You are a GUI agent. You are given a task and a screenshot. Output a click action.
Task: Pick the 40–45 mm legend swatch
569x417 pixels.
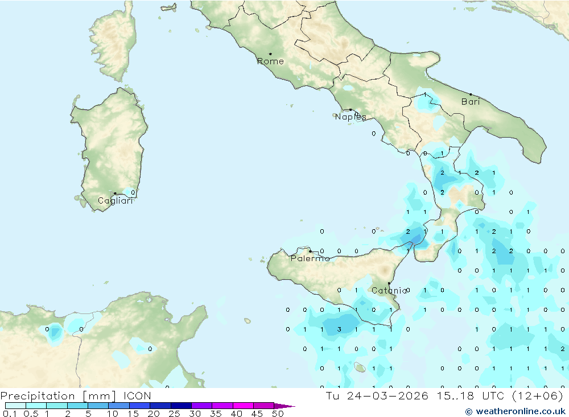click(x=243, y=406)
